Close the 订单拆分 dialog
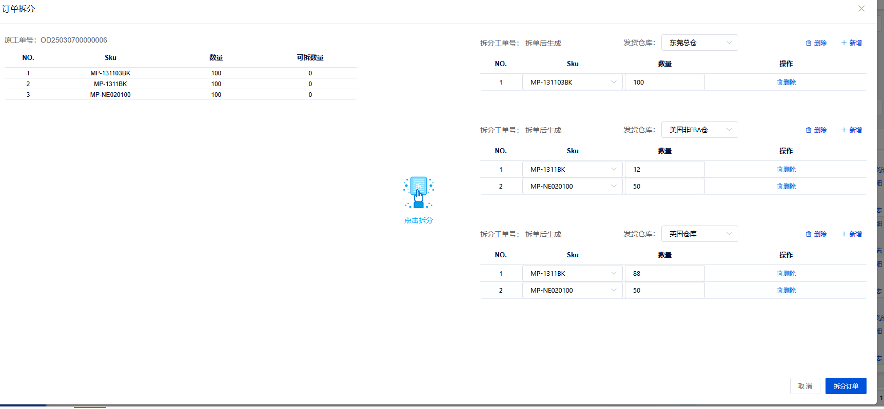Viewport: 884px width, 409px height. point(861,9)
